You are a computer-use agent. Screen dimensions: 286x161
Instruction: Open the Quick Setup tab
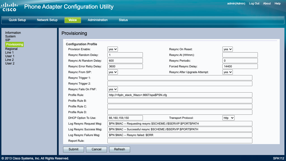(17, 20)
